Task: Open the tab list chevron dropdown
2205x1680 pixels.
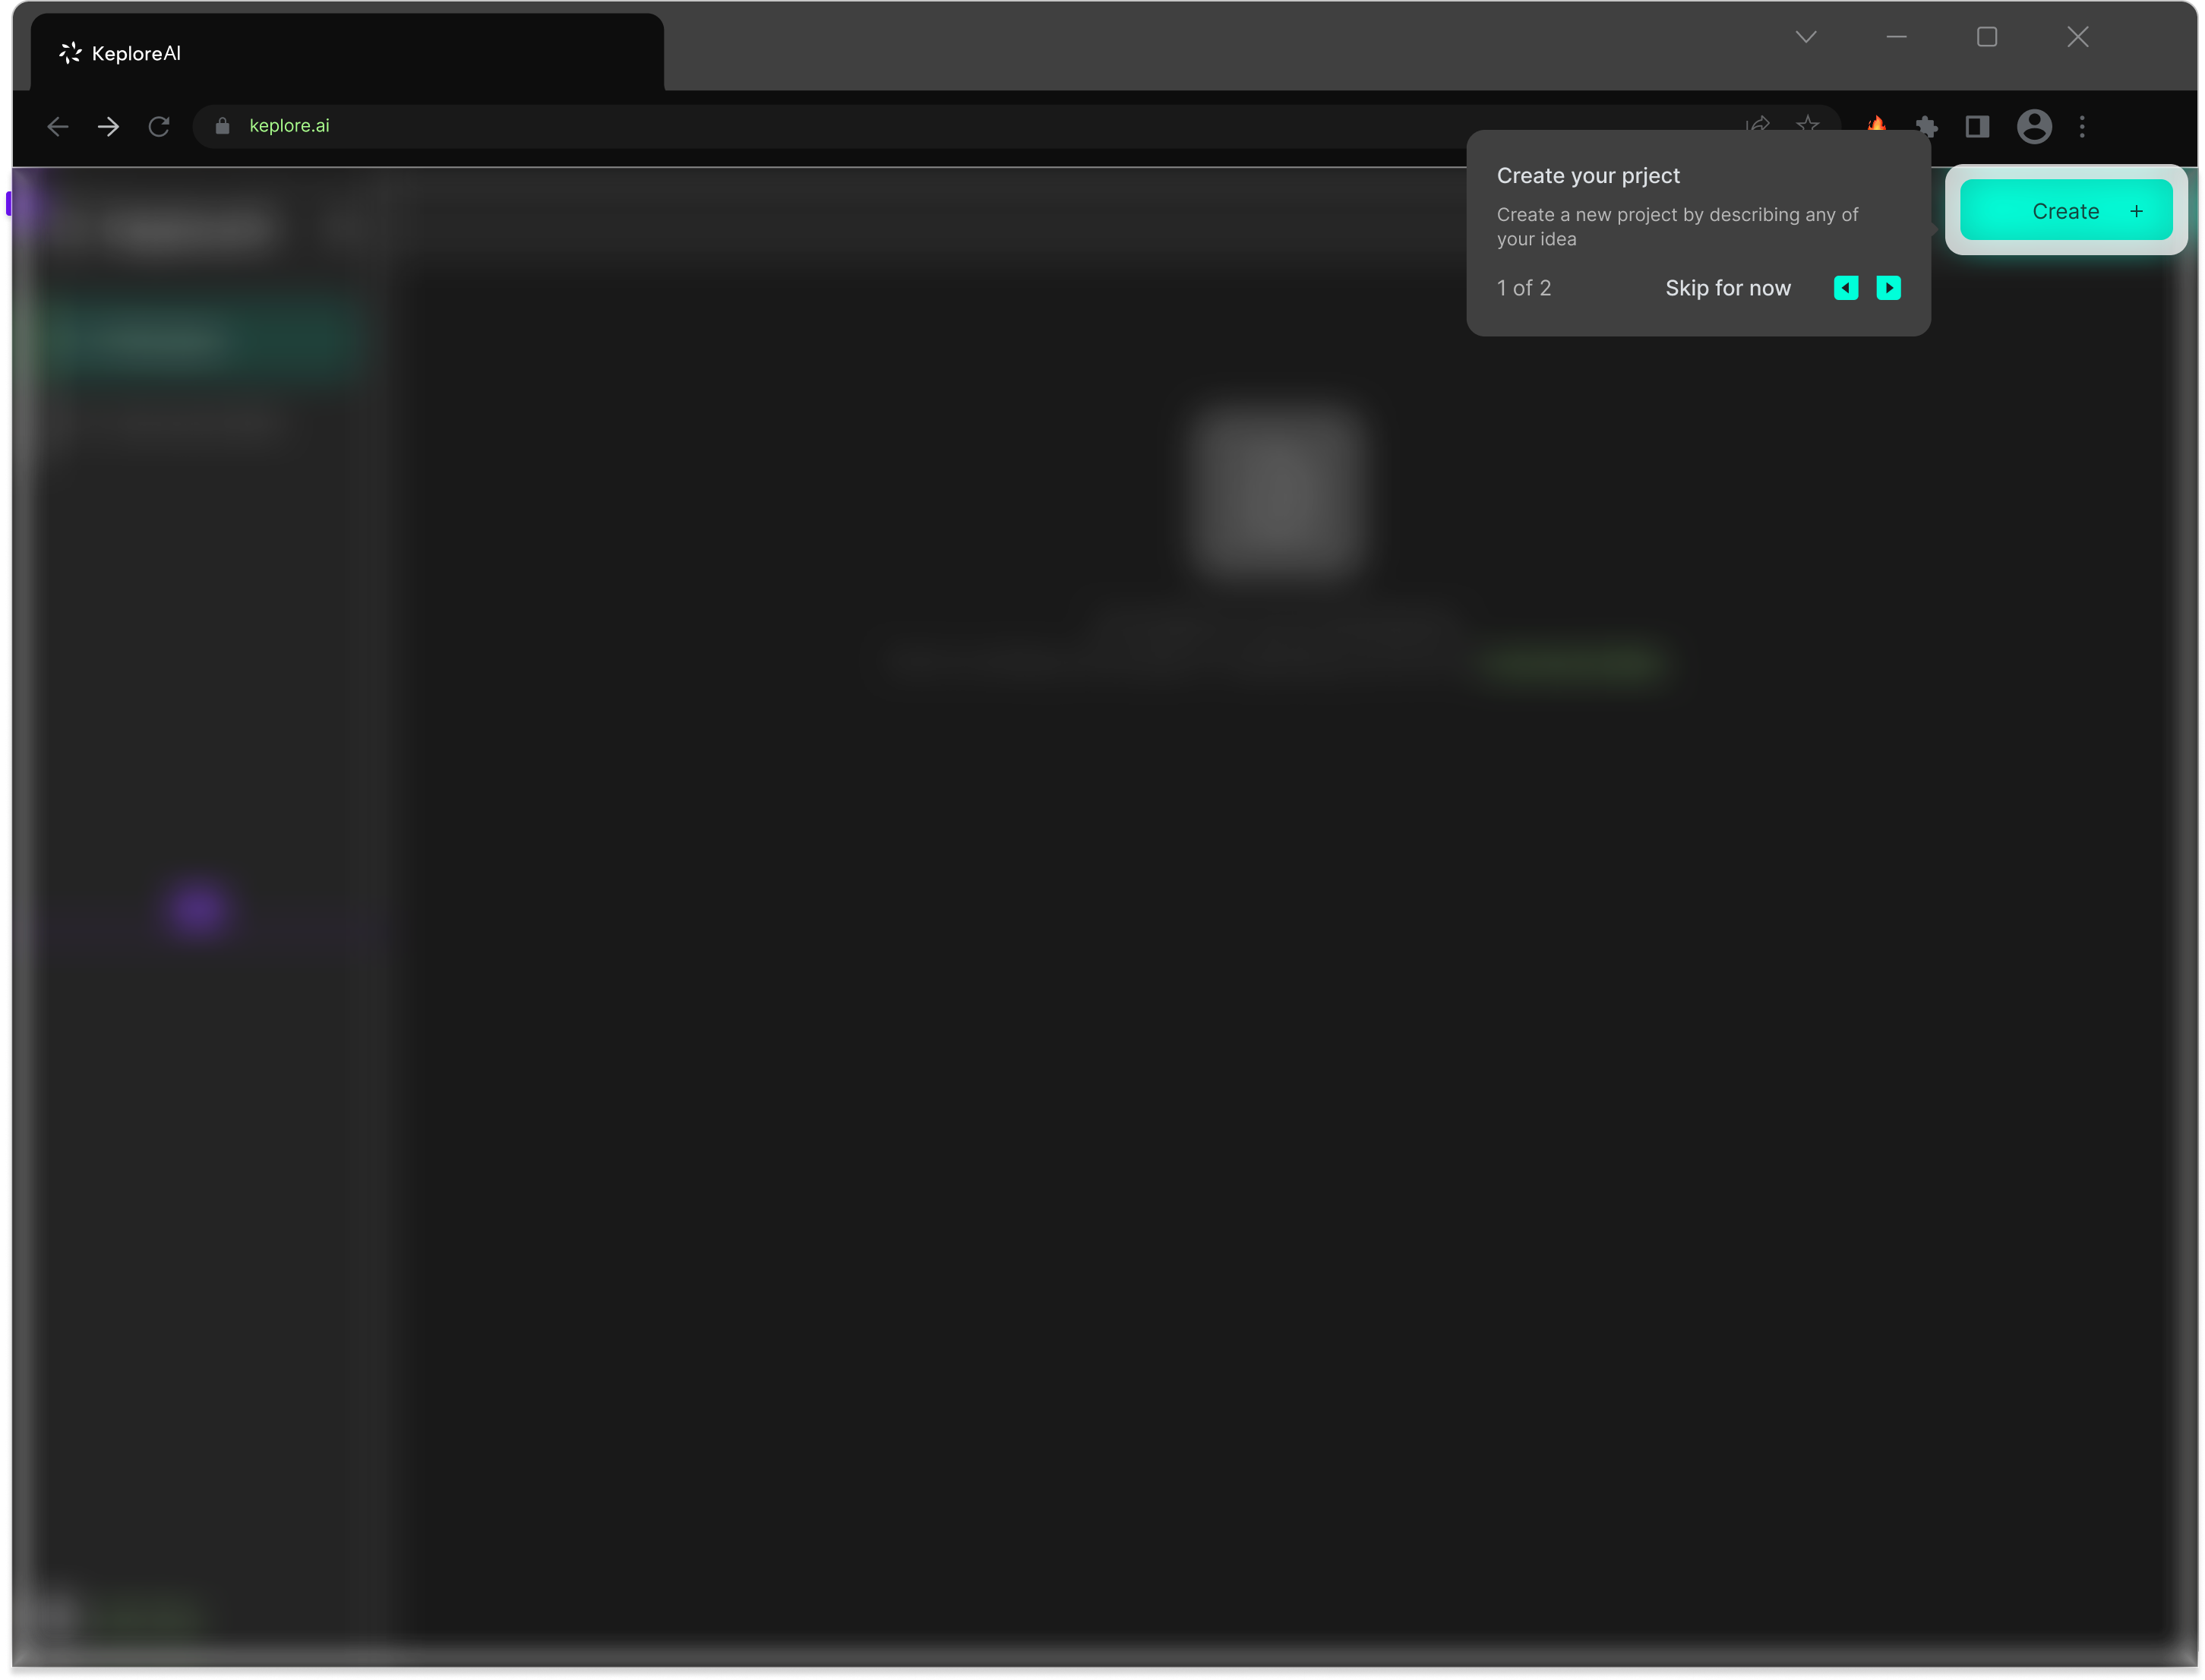Action: (x=1806, y=37)
